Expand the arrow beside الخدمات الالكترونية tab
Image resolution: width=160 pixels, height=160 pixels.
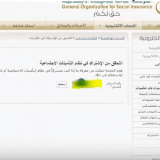click(100, 26)
